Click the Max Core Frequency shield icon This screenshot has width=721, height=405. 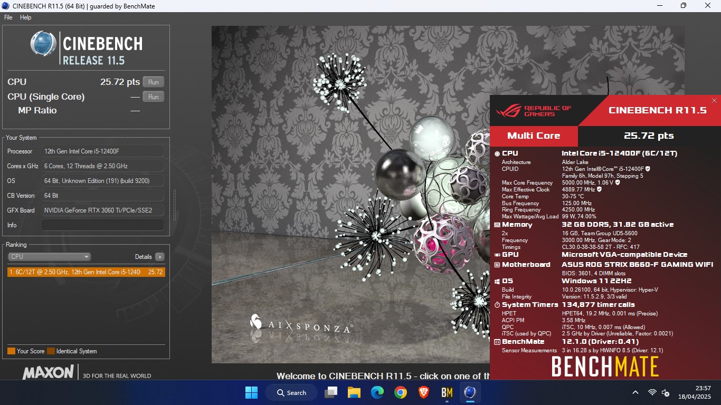618,182
